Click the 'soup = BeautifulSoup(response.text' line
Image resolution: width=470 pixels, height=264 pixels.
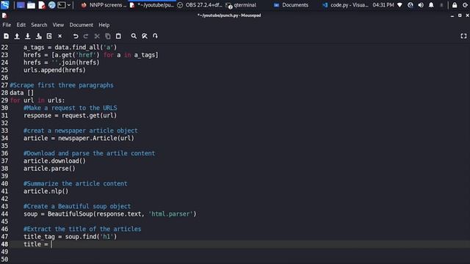(110, 214)
